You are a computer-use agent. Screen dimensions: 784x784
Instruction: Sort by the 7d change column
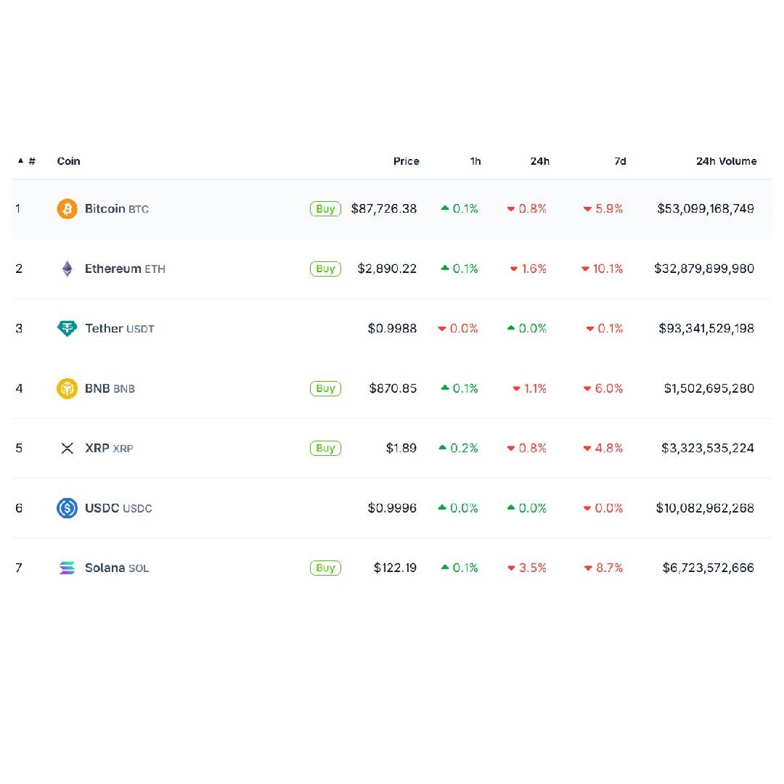(x=619, y=161)
